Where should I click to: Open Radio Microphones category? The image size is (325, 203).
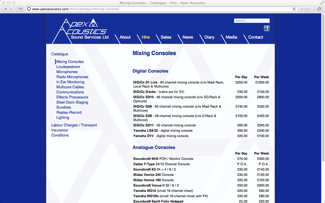[72, 77]
